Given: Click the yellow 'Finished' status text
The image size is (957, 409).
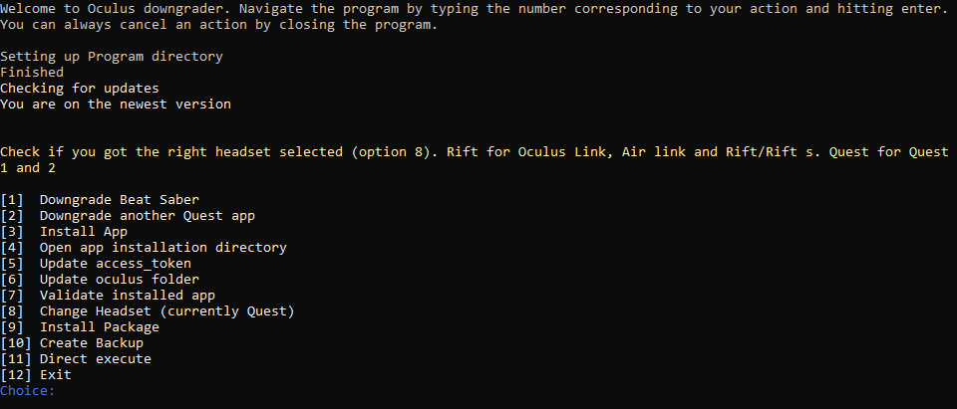Looking at the screenshot, I should pyautogui.click(x=32, y=73).
